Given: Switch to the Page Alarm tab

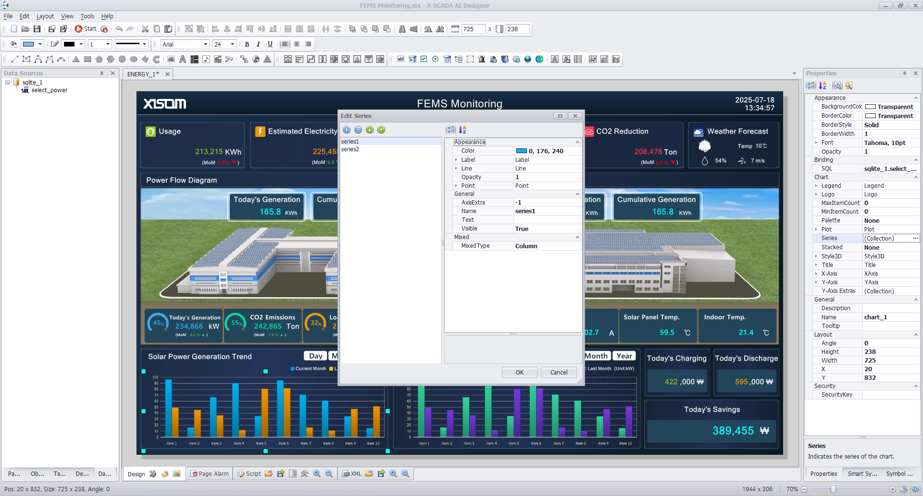Looking at the screenshot, I should 210,474.
